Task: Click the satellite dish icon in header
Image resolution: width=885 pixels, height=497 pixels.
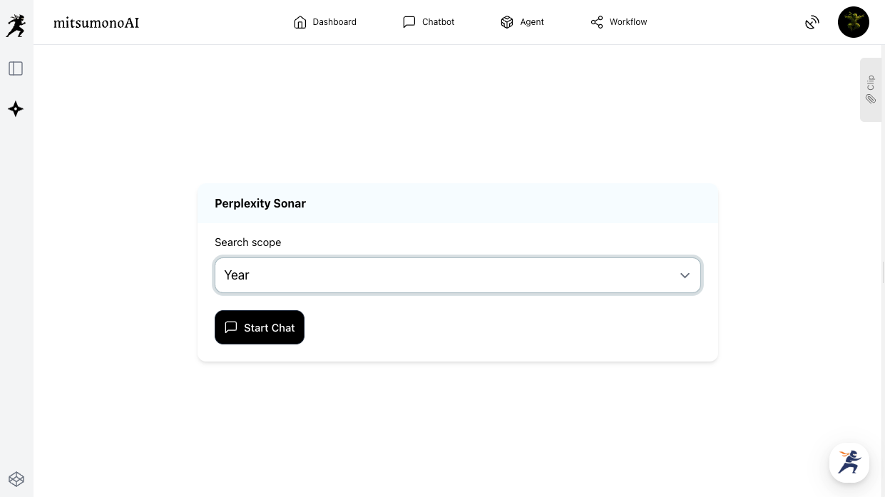Action: 812,23
